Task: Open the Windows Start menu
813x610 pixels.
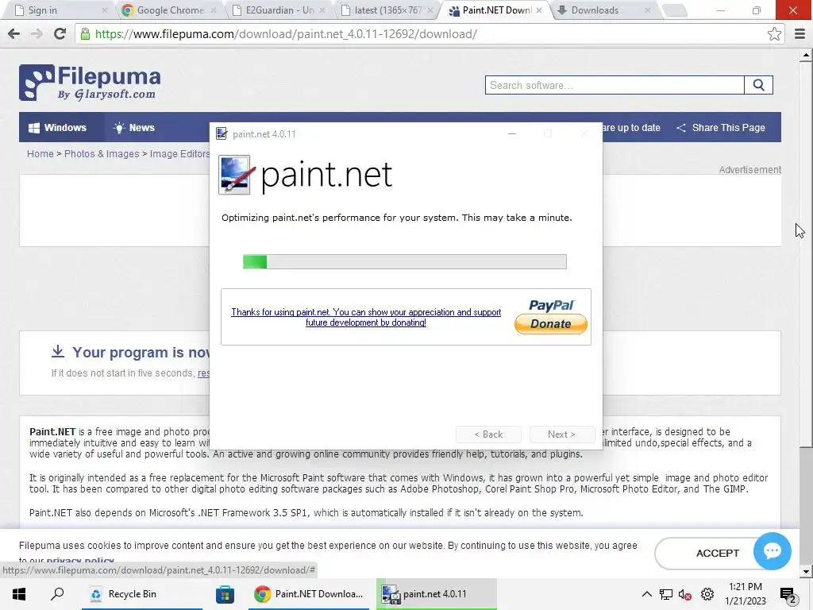Action: click(19, 594)
